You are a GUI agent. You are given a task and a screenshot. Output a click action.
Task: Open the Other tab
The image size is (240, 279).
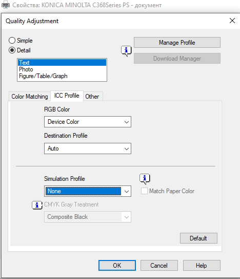click(x=92, y=97)
